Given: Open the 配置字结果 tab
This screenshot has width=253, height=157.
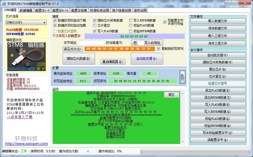Looking at the screenshot, I should (79, 10).
